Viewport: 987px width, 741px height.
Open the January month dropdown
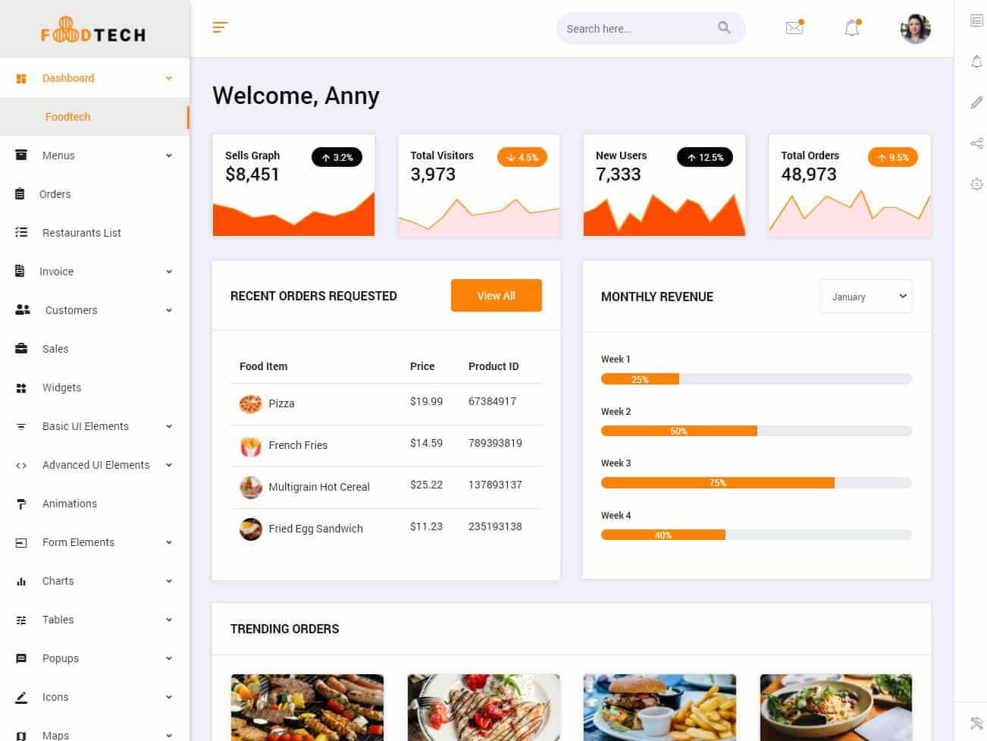click(x=866, y=297)
